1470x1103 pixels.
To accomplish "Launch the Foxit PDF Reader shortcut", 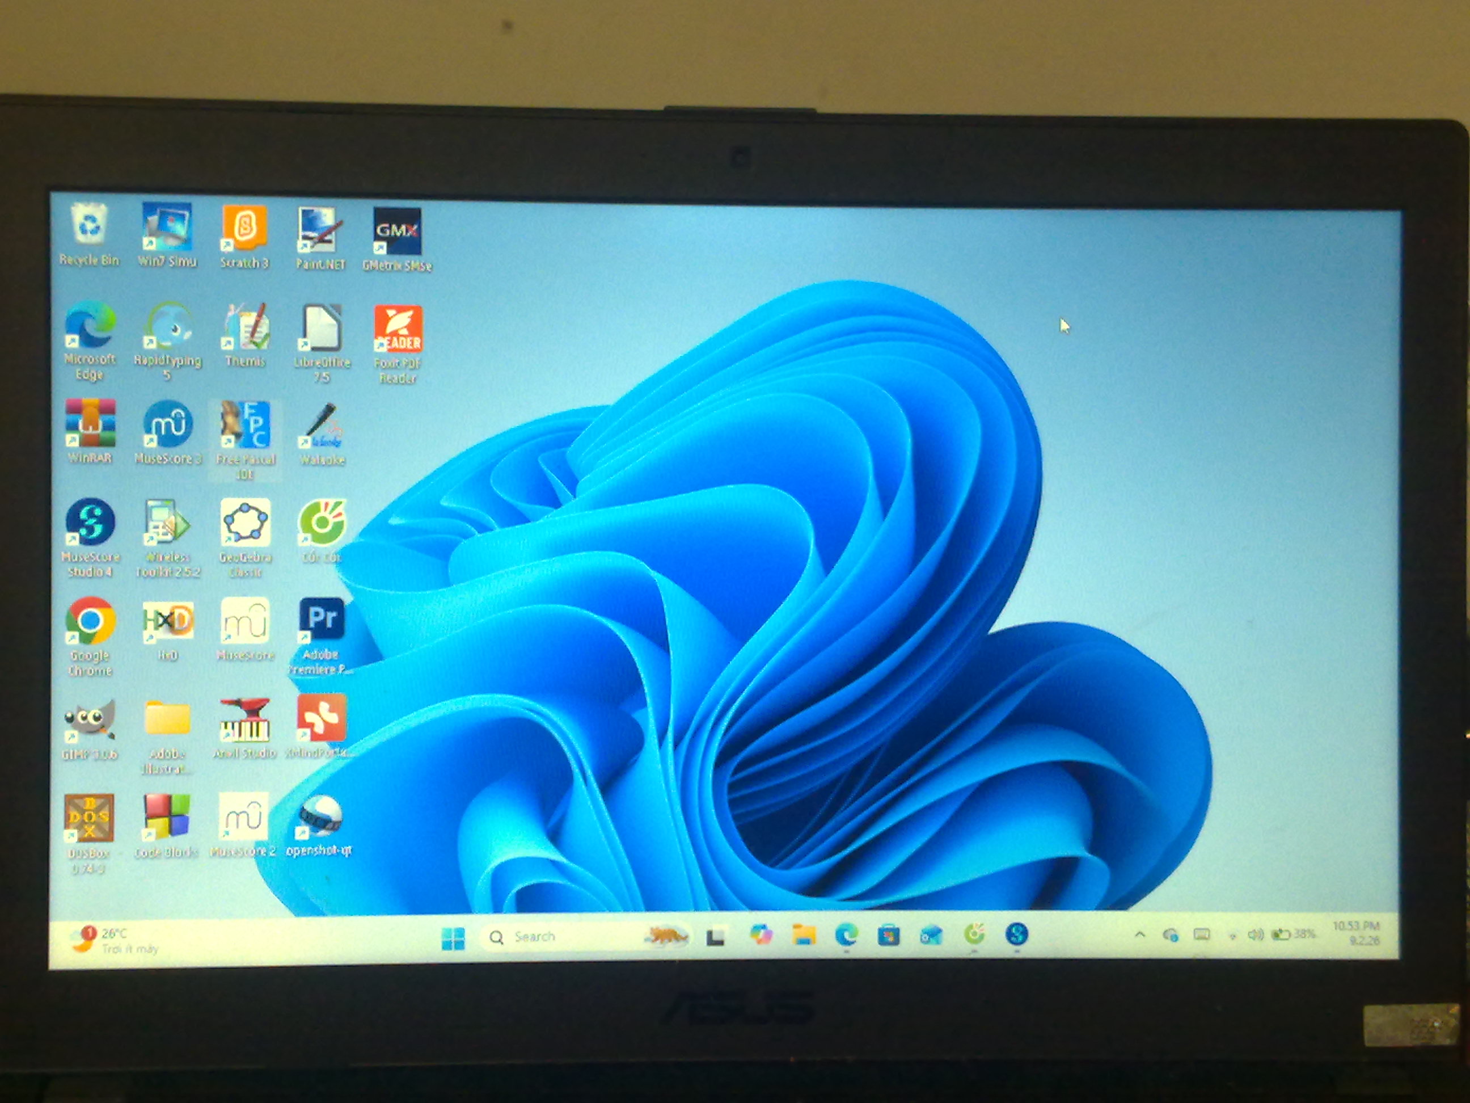I will pyautogui.click(x=398, y=330).
